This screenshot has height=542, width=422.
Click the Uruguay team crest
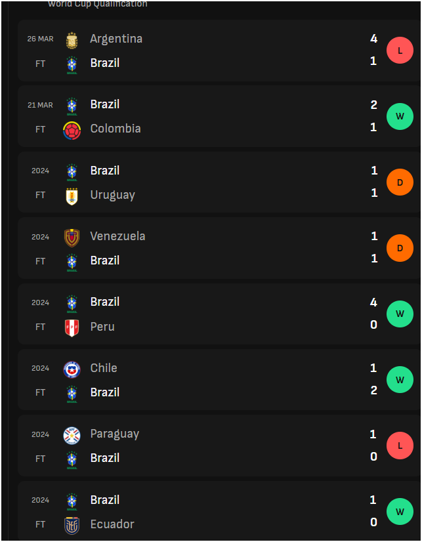click(72, 196)
